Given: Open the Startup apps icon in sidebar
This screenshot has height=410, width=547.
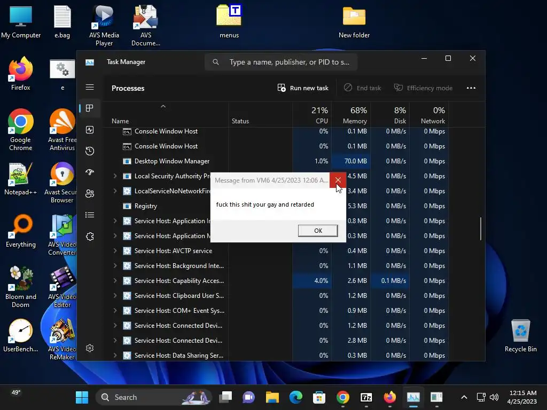Looking at the screenshot, I should pos(90,172).
